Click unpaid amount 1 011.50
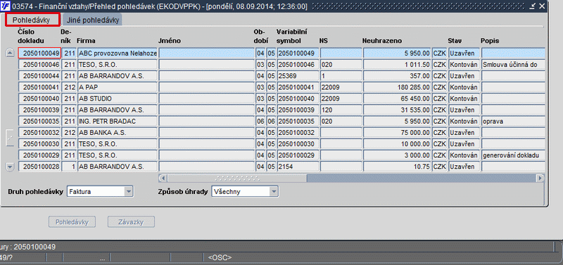 pyautogui.click(x=397, y=65)
